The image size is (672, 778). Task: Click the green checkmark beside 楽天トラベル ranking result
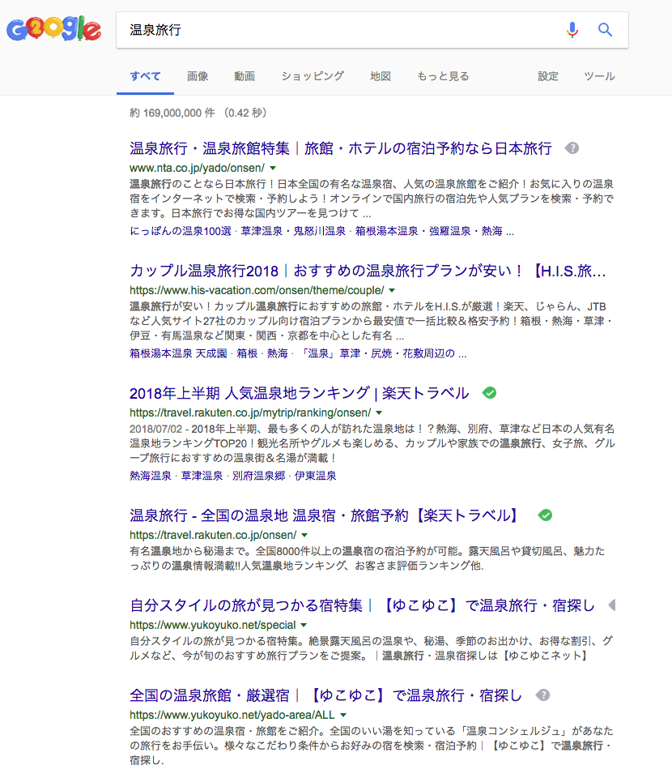[x=490, y=391]
